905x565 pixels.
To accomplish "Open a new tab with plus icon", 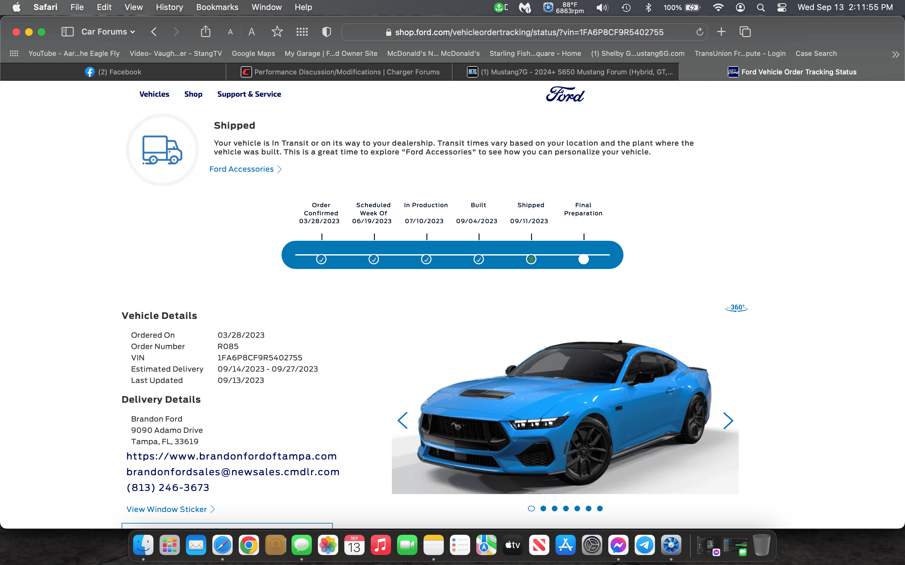I will point(721,32).
